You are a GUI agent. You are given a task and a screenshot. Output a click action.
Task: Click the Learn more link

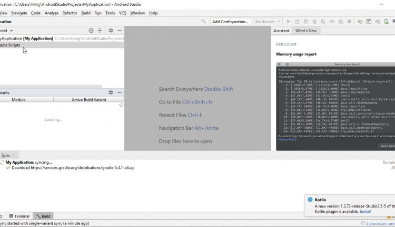[286, 44]
